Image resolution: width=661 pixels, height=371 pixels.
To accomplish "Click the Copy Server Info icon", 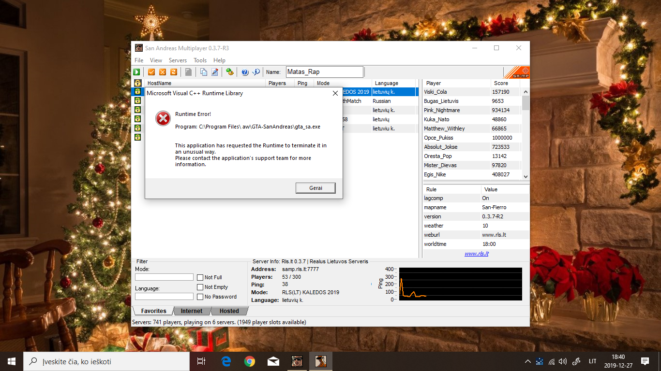I will [204, 72].
